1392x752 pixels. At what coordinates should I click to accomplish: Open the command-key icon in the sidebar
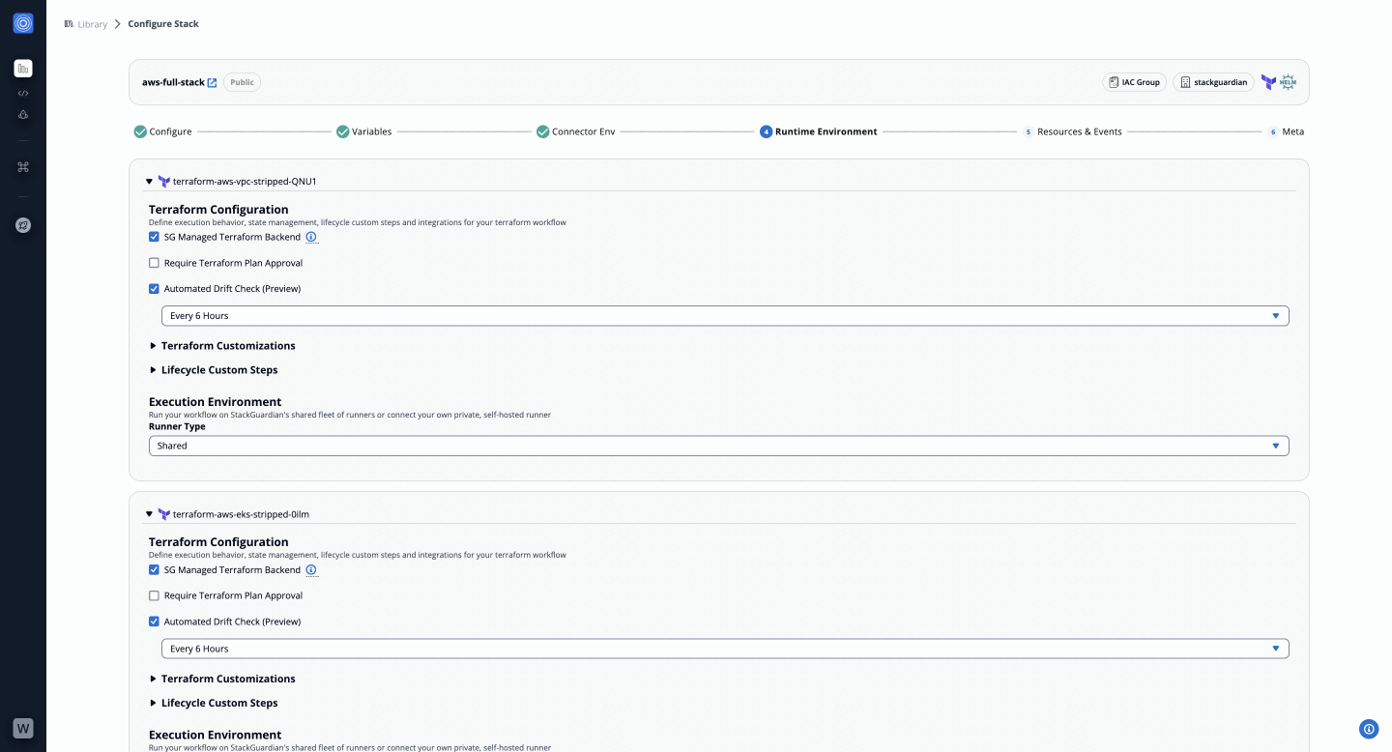(x=23, y=167)
